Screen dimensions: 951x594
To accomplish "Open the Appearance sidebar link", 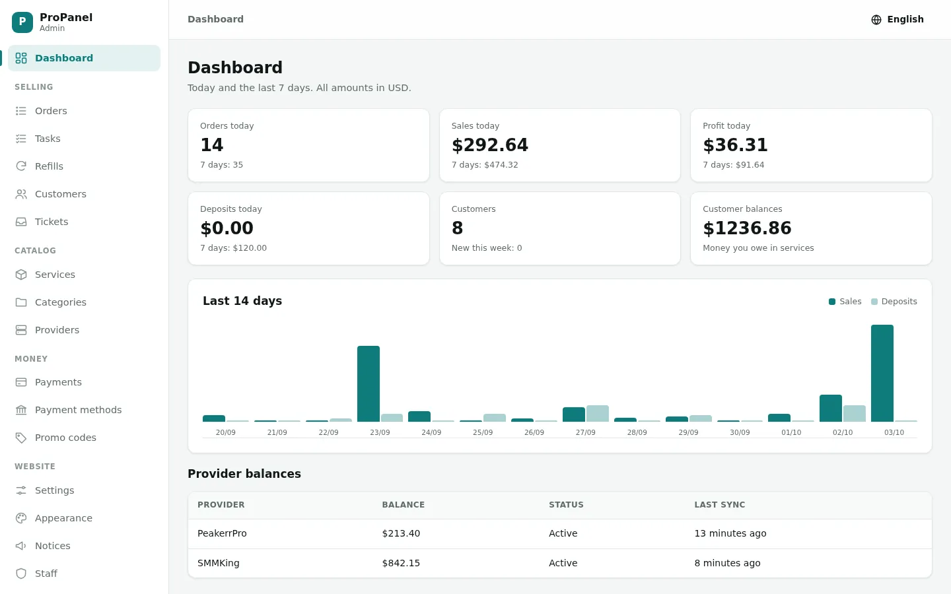I will [85, 518].
